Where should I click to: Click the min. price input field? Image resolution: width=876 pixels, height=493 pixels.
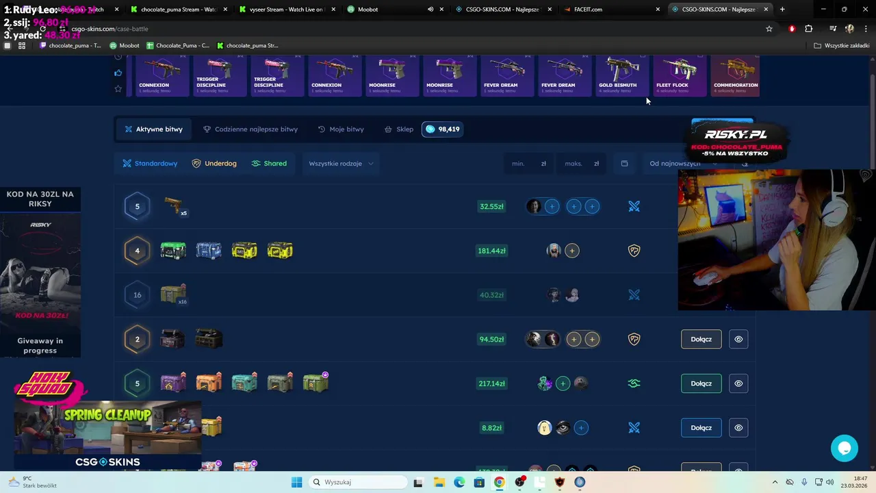[x=528, y=164]
